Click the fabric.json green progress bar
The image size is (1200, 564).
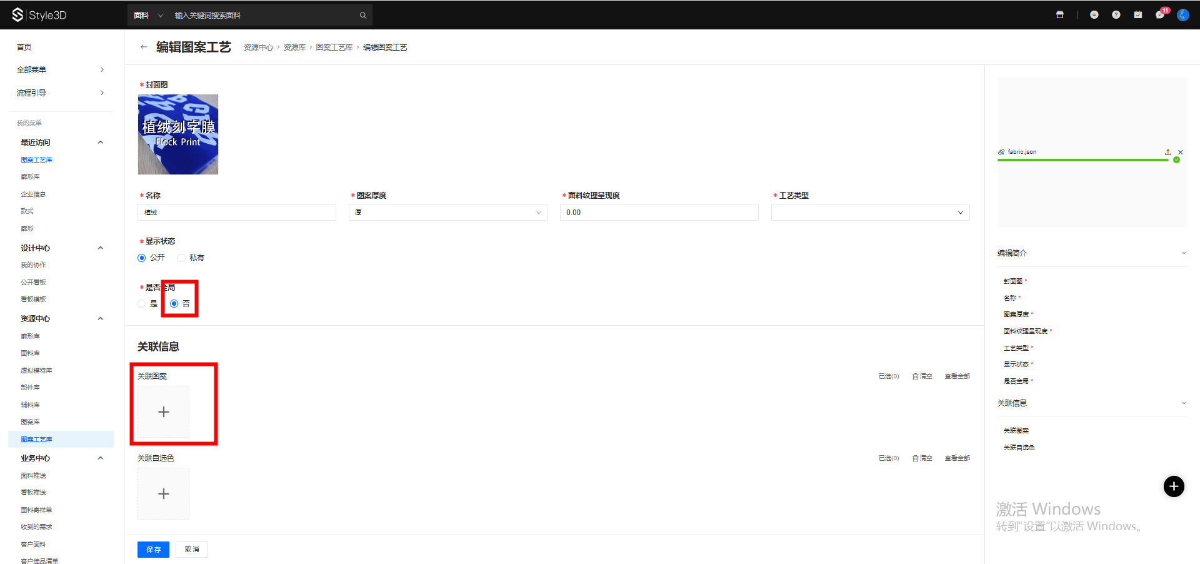coord(1082,160)
